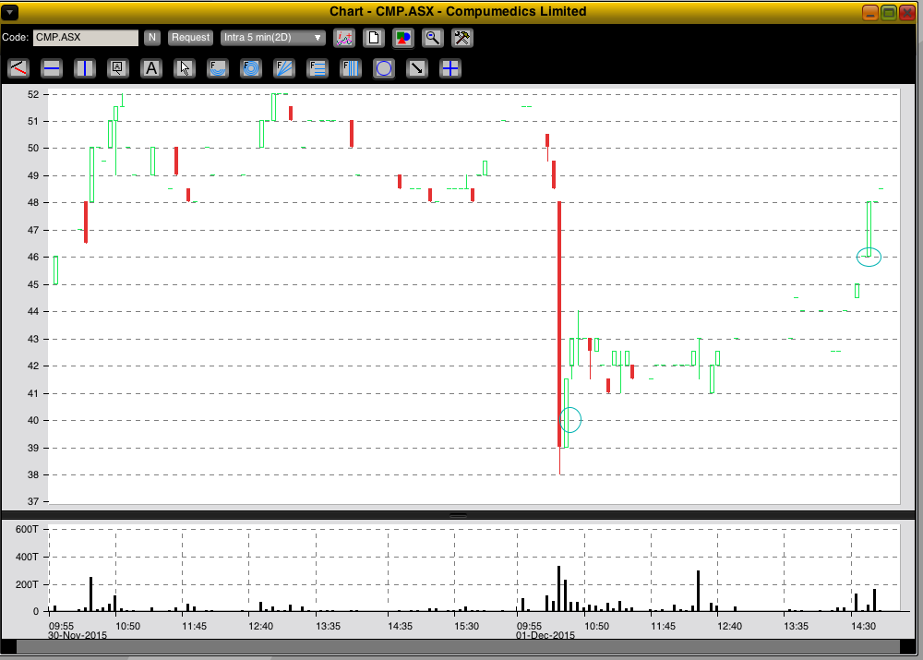Click the 600T volume axis label
Screen dimensions: 923x660
(27, 529)
